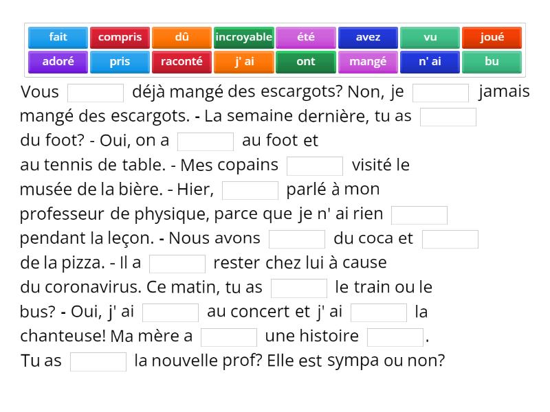Pick the word 'été' from the word bank
Screen dimensions: 550x412
(305, 38)
